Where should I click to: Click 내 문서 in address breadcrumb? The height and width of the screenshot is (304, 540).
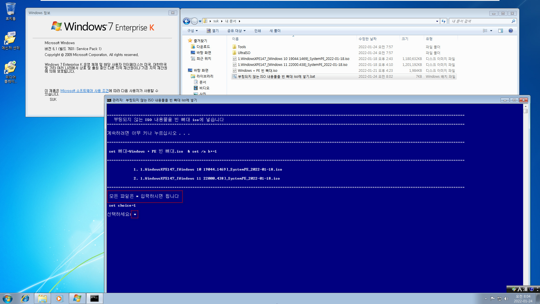pyautogui.click(x=231, y=21)
